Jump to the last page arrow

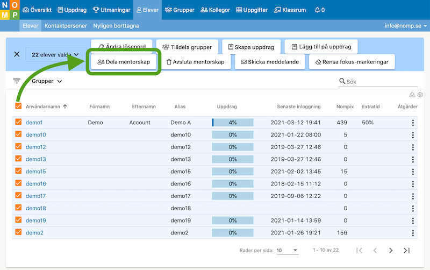click(x=406, y=251)
